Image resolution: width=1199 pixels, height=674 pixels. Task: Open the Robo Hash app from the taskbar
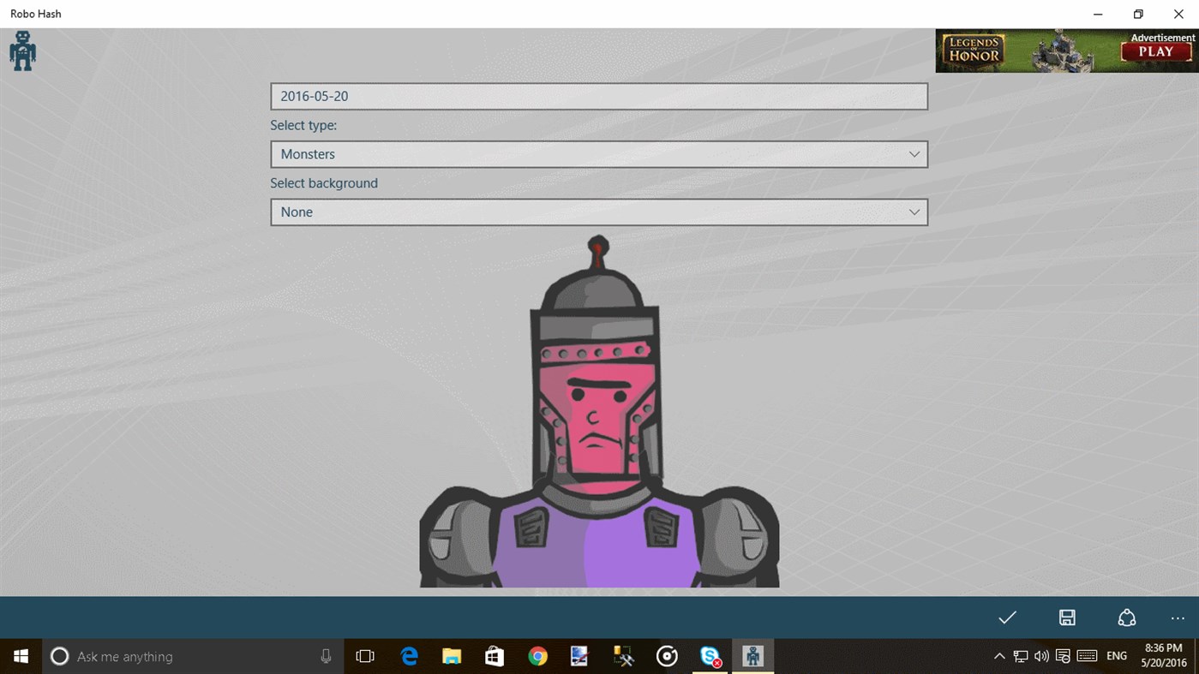[752, 656]
